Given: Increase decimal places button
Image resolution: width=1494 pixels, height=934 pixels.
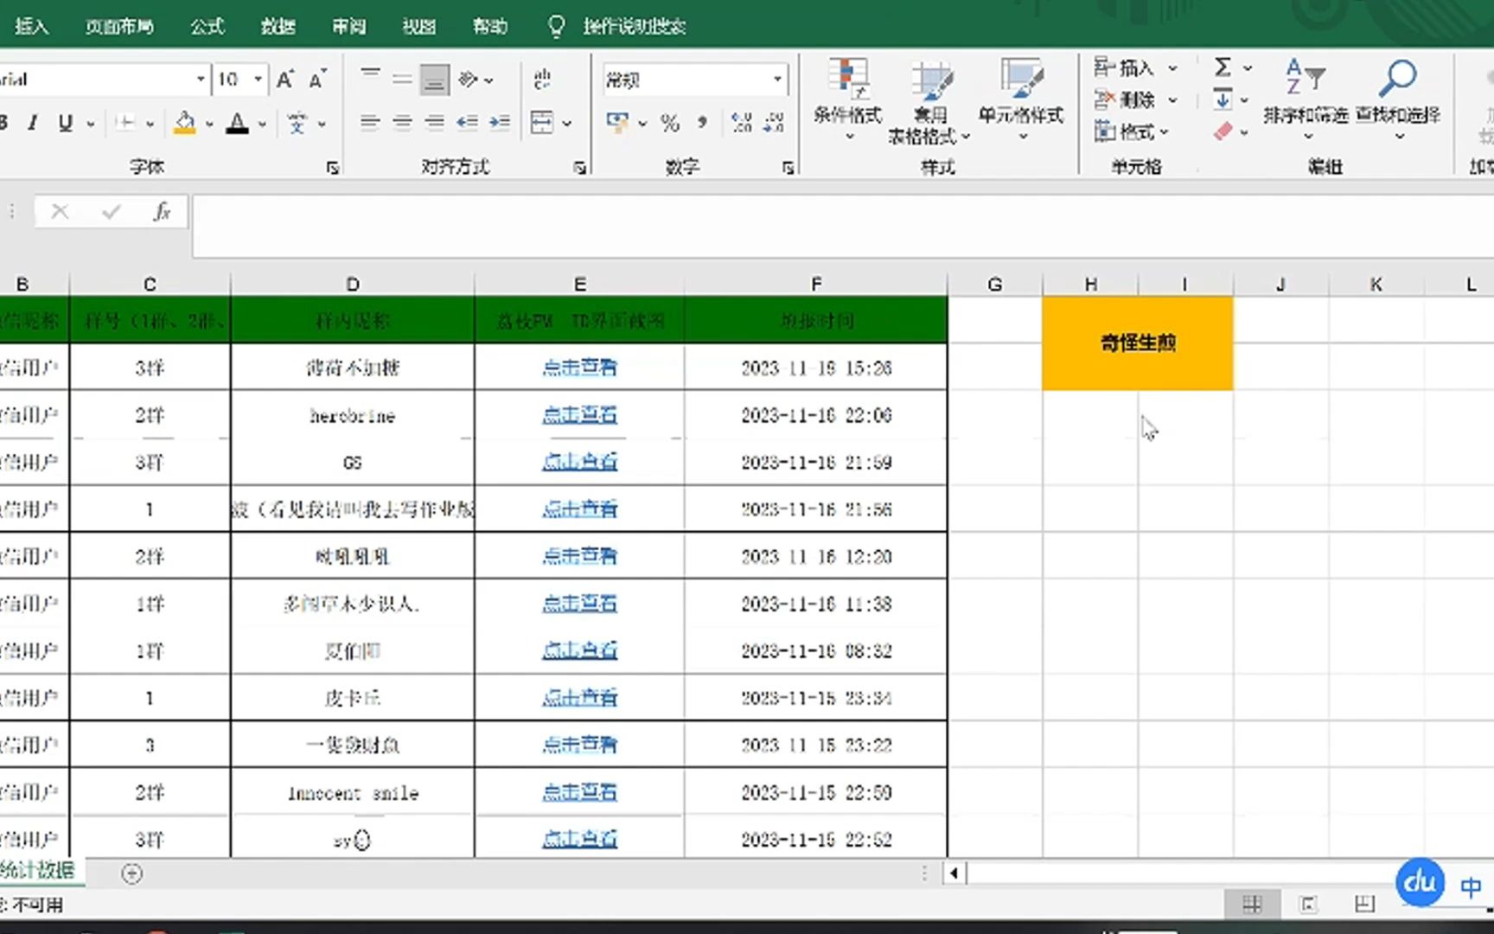Looking at the screenshot, I should [x=741, y=123].
